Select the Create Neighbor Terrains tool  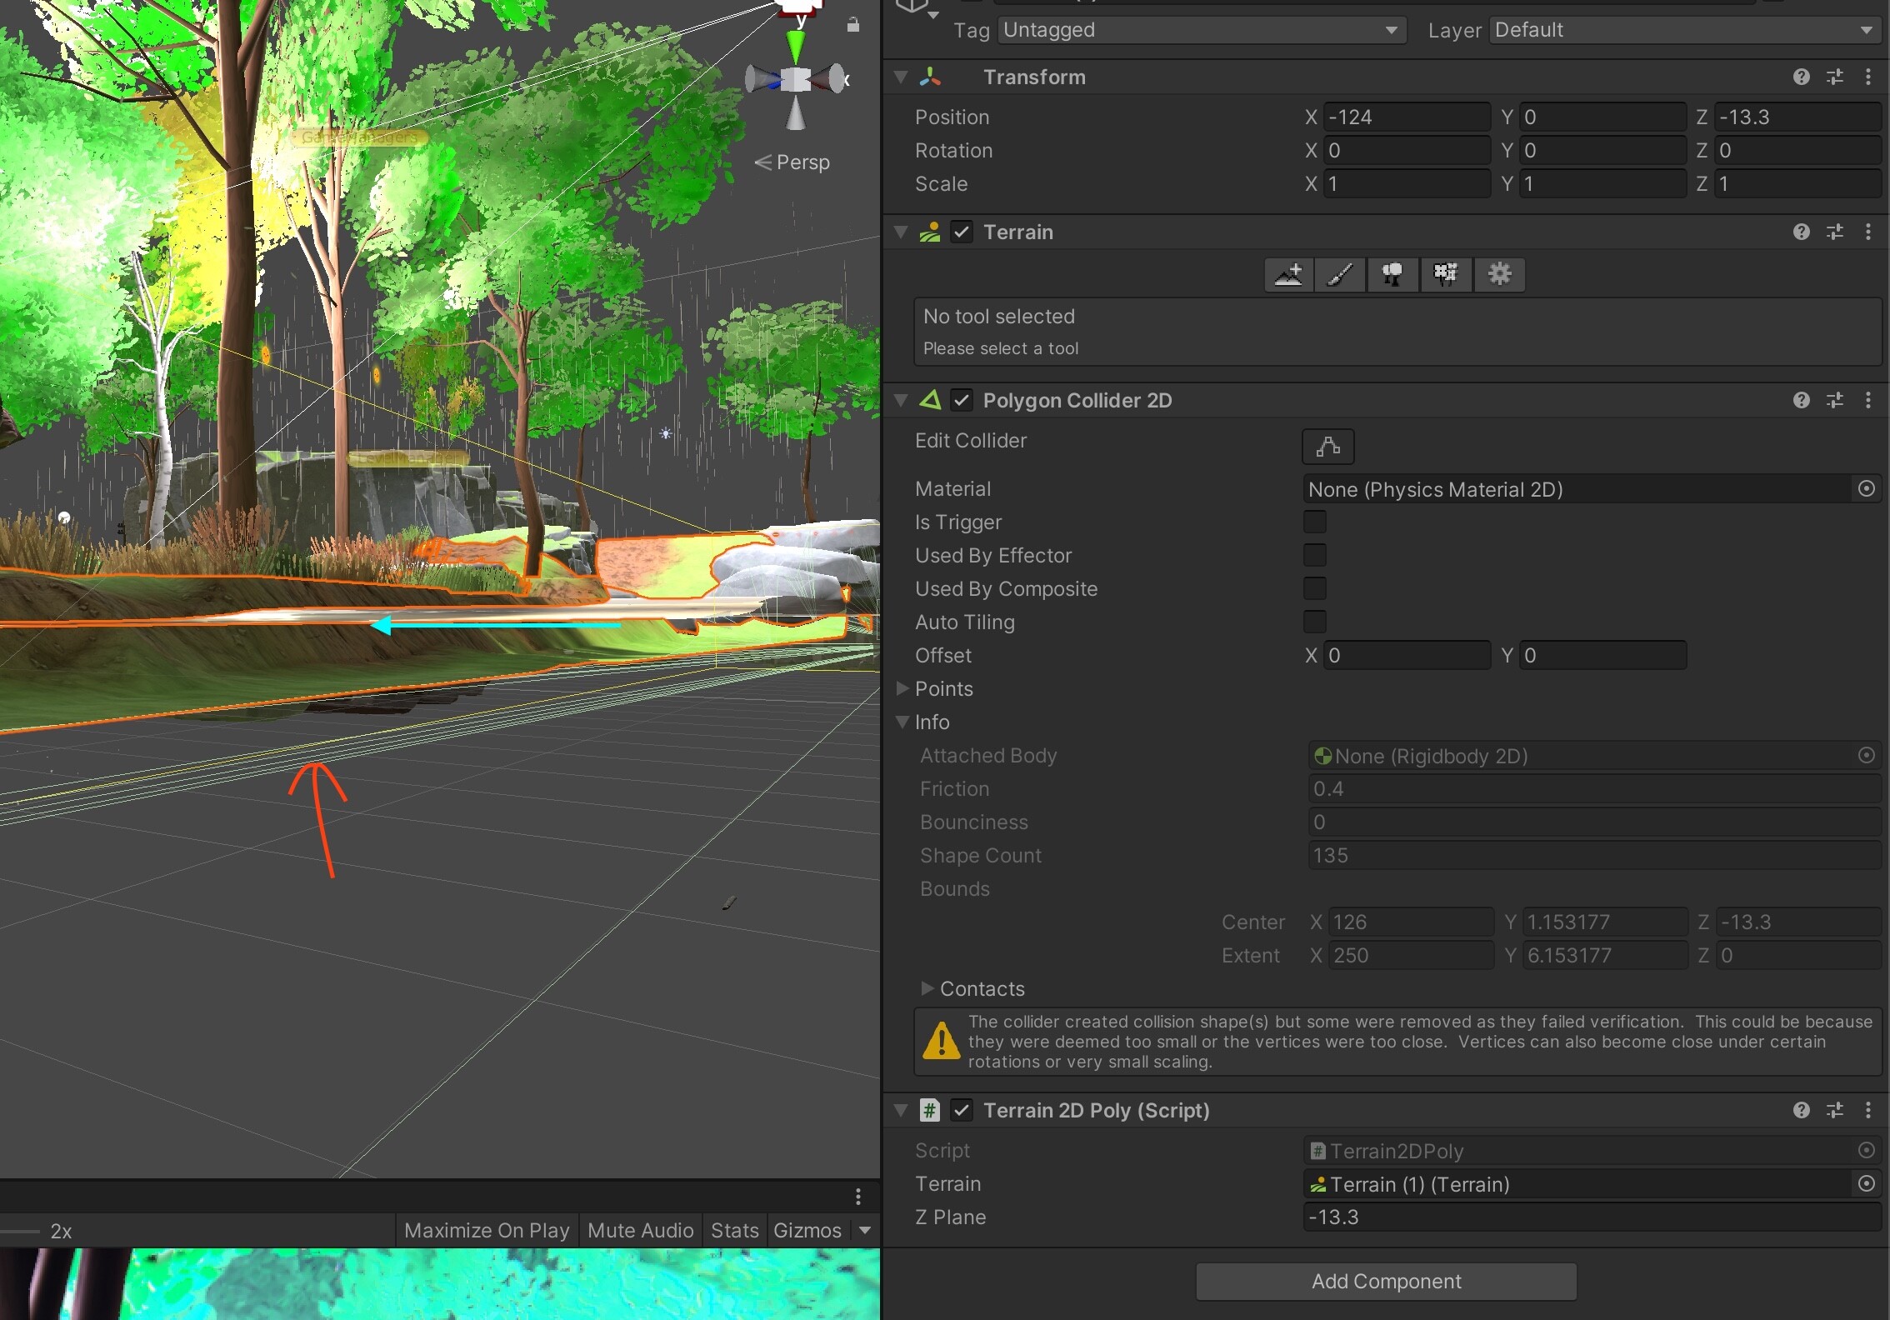pos(1288,275)
